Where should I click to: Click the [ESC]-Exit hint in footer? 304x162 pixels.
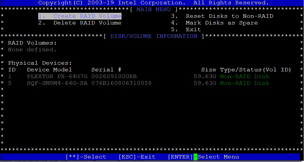[137, 157]
